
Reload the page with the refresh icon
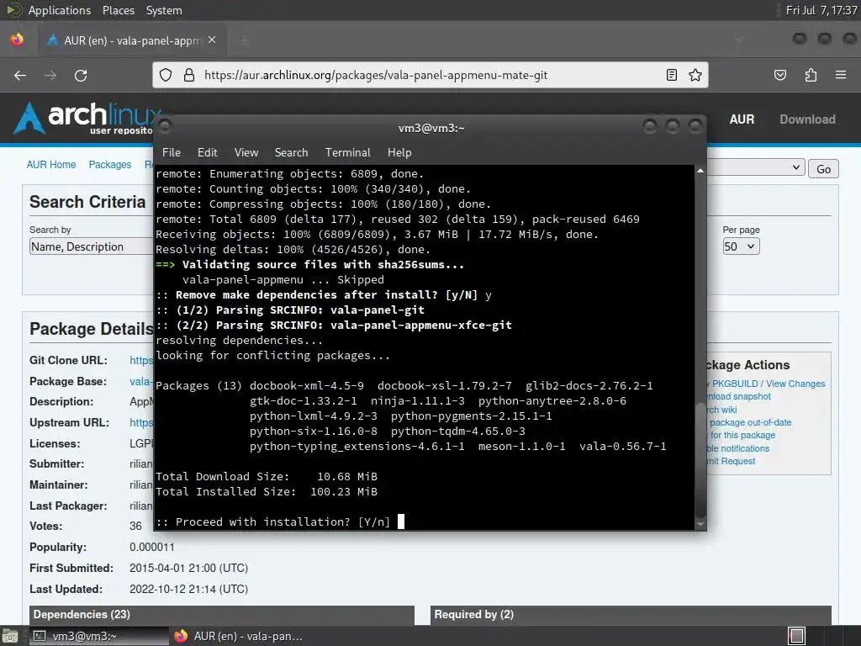[x=81, y=75]
